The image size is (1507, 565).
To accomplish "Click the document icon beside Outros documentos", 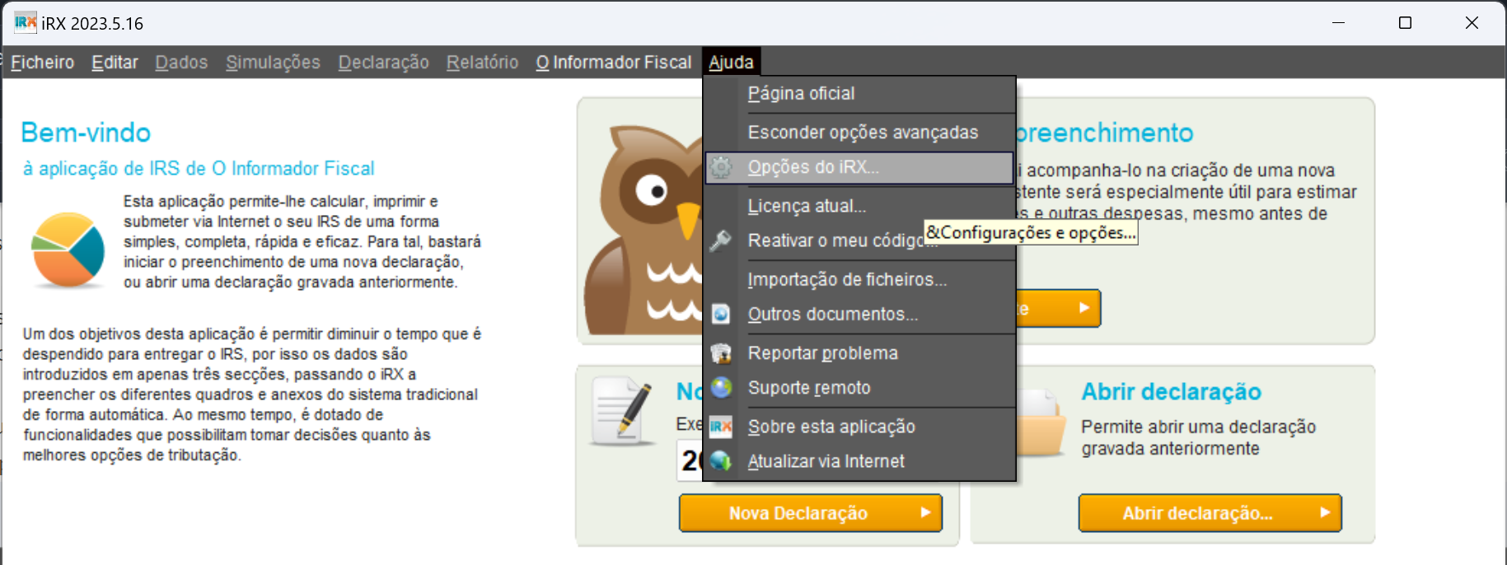I will pyautogui.click(x=721, y=314).
